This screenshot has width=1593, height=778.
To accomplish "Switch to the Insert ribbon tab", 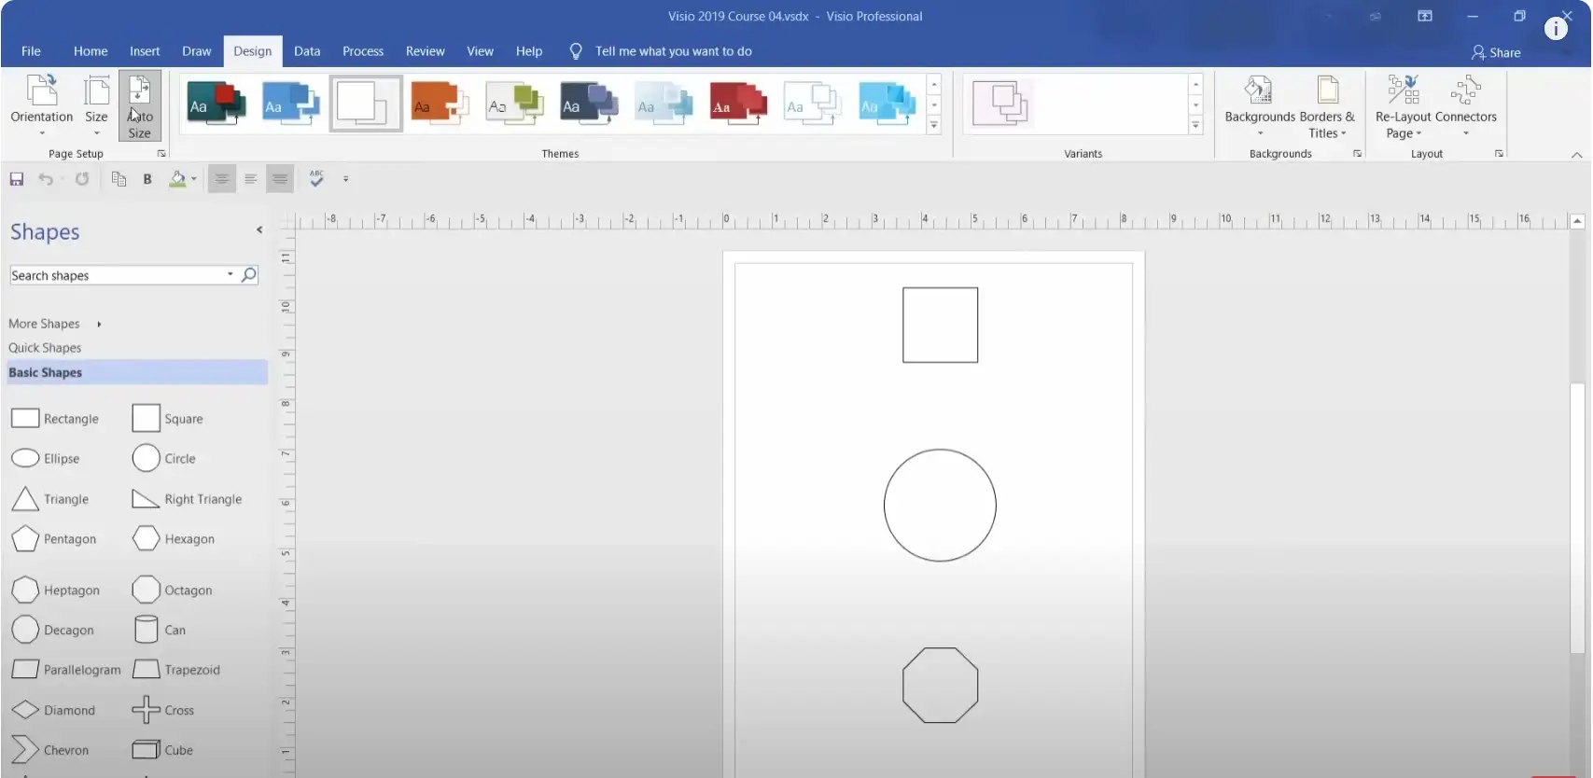I will (x=145, y=51).
